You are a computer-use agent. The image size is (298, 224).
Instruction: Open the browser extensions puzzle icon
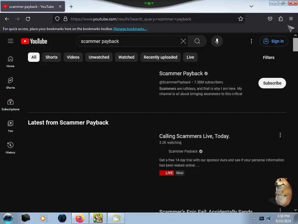click(x=281, y=19)
